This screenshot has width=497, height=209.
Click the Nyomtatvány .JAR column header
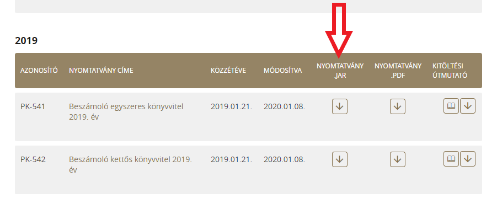(340, 71)
